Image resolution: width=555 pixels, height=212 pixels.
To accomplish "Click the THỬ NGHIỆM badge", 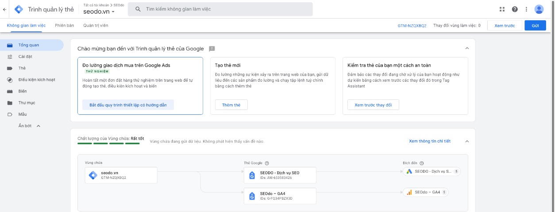I will pos(97,71).
